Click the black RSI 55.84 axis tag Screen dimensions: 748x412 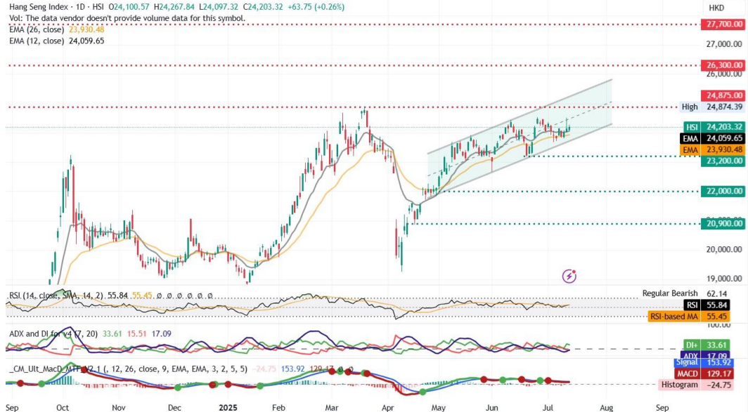pyautogui.click(x=707, y=305)
